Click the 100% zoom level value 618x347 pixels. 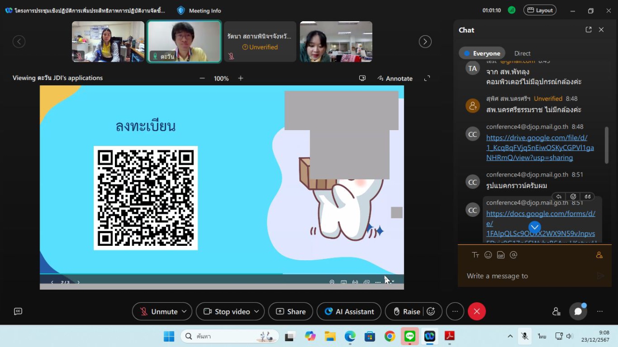[221, 78]
